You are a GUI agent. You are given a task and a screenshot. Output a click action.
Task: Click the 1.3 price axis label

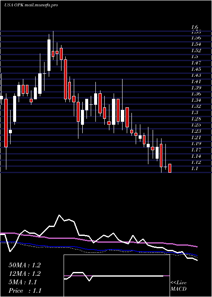195,112
